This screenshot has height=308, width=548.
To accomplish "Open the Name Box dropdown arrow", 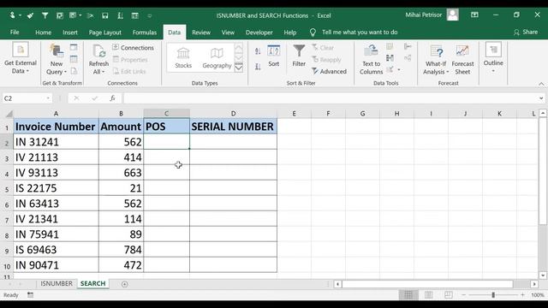I will pos(48,98).
